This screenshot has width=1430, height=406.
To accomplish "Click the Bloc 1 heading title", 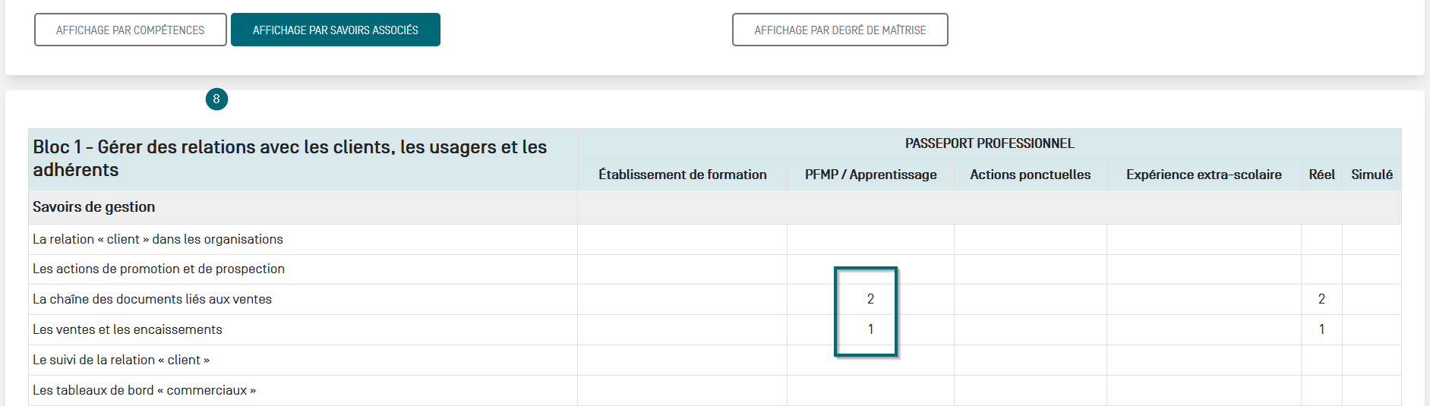I will click(x=289, y=159).
